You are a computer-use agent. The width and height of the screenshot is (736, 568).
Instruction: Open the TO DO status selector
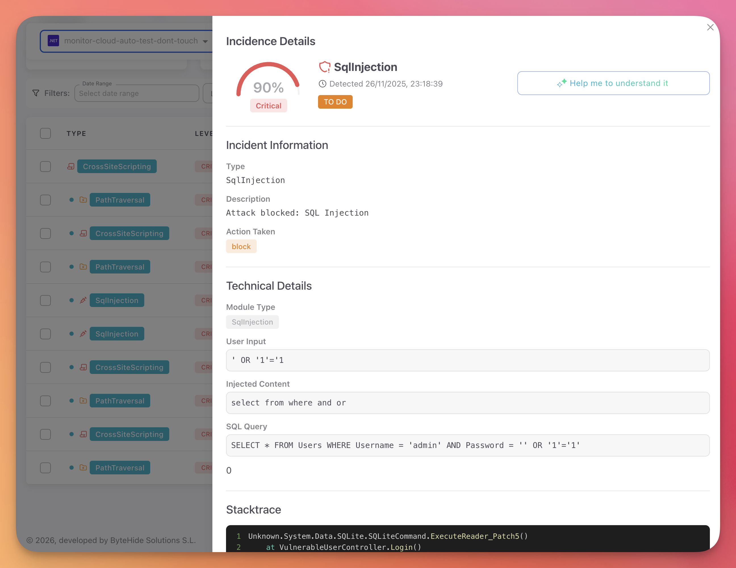pyautogui.click(x=335, y=102)
